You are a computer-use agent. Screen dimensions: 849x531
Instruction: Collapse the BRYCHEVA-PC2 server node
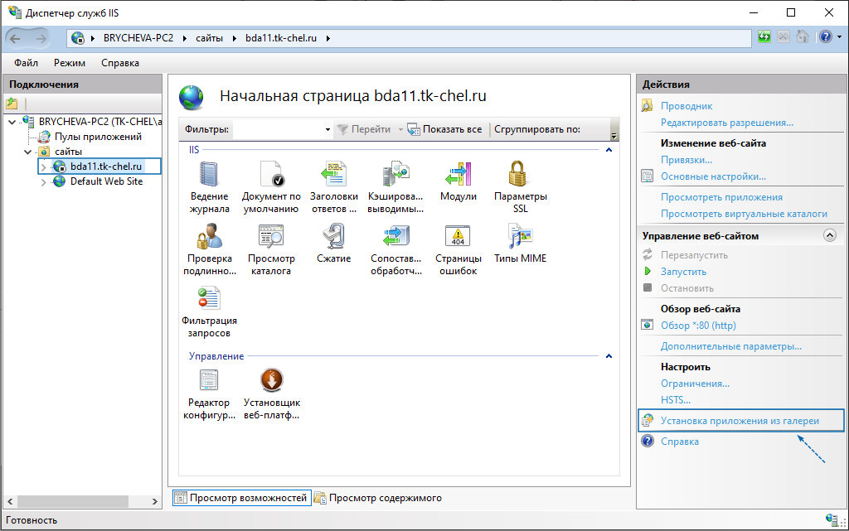click(x=12, y=123)
